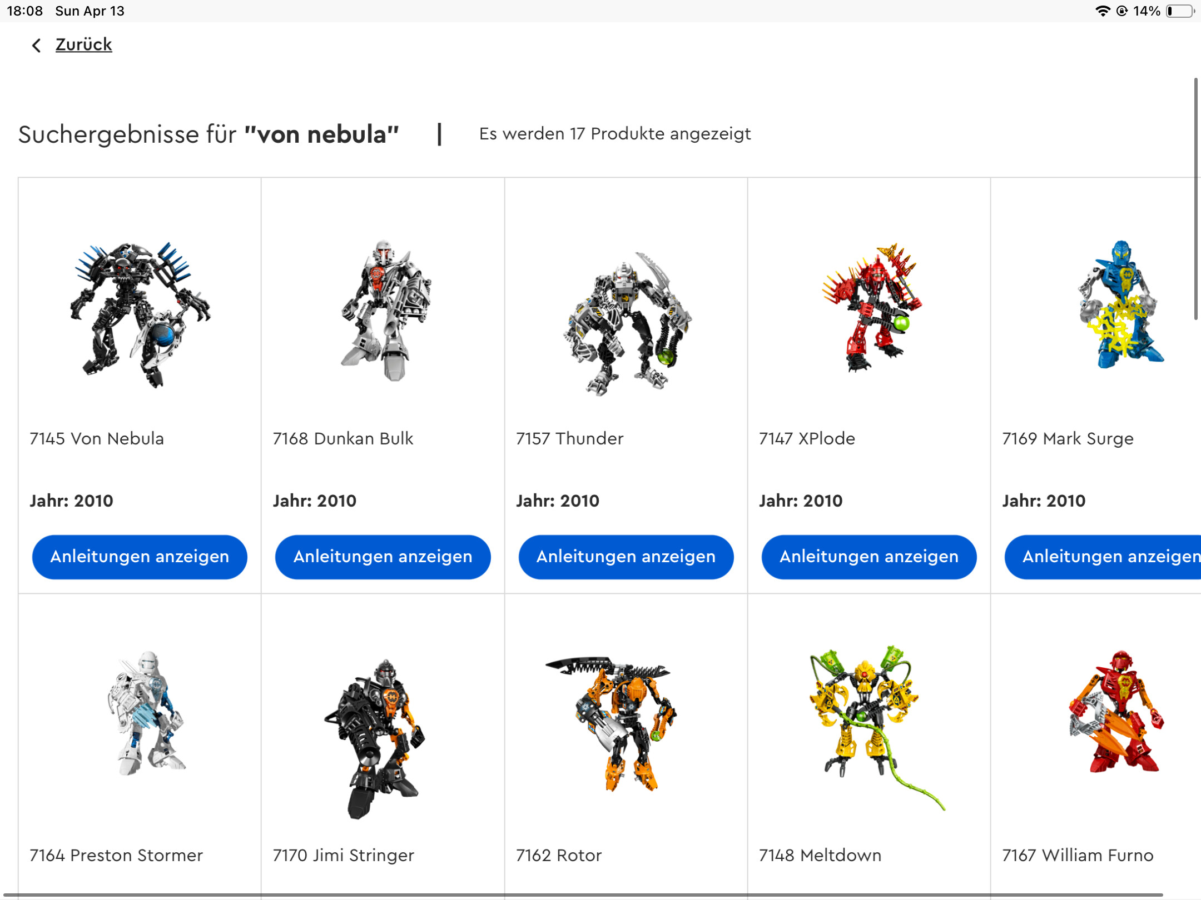Select the '7147 XPlode' product title
Viewport: 1201px width, 900px height.
pos(807,439)
